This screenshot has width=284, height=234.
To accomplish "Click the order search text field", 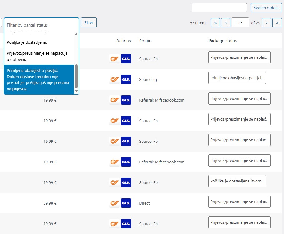I will [x=219, y=8].
